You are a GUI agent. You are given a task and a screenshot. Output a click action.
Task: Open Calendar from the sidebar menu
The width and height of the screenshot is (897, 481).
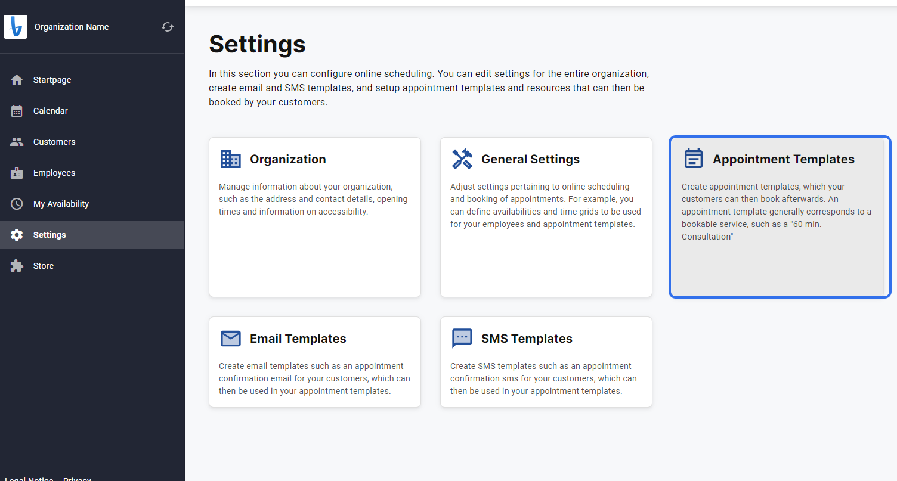tap(92, 111)
